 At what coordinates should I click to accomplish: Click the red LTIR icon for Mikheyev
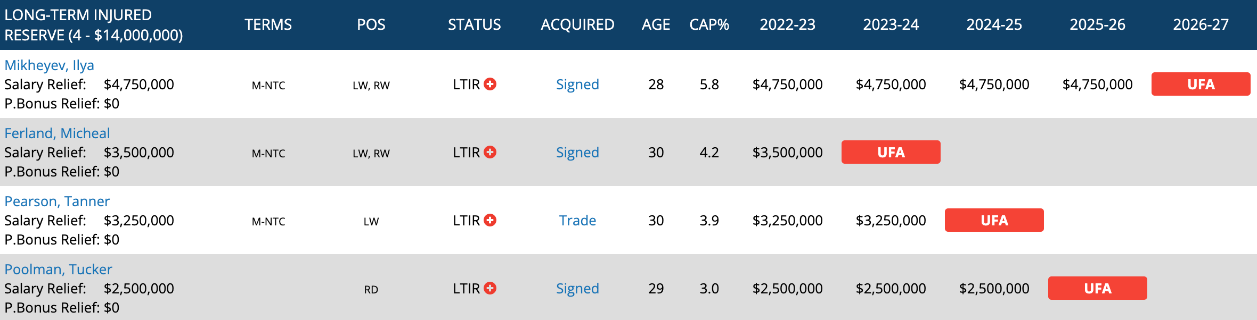pos(490,84)
